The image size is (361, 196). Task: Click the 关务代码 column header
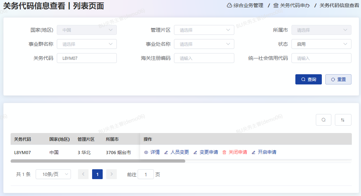click(x=23, y=139)
